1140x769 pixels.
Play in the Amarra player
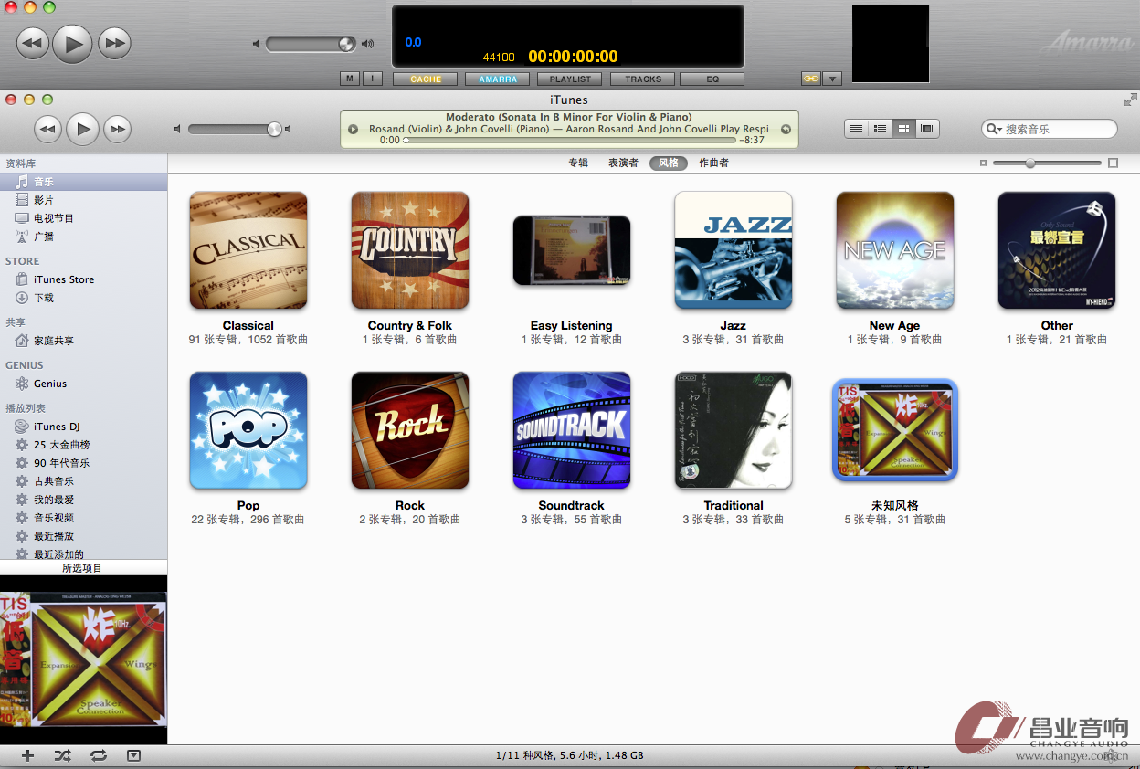coord(72,43)
